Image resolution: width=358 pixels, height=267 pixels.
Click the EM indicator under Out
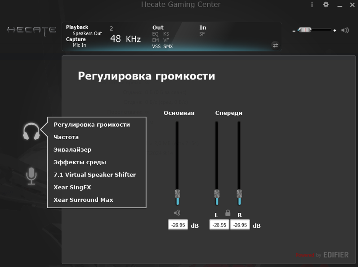pos(156,40)
